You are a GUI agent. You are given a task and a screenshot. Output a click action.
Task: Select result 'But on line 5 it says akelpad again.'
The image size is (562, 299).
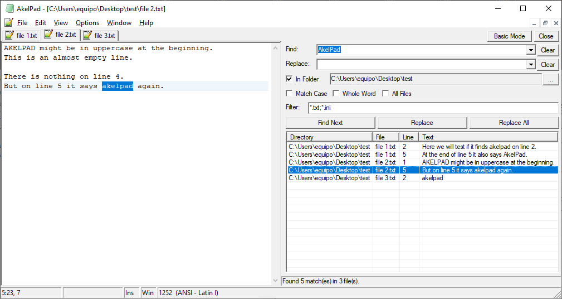(423, 170)
